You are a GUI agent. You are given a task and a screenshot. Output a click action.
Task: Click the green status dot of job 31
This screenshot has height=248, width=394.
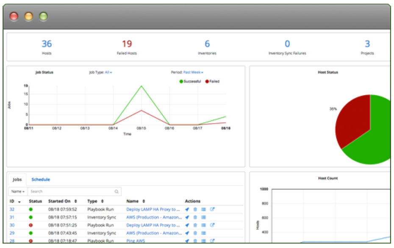(31, 218)
